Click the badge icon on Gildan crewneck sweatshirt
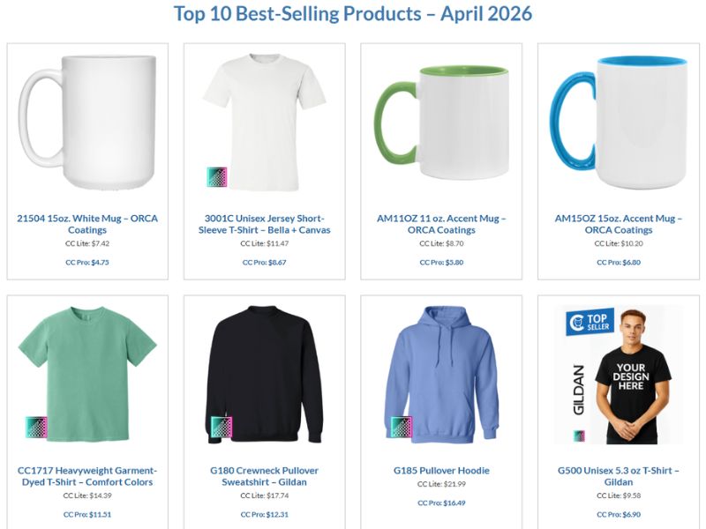 pyautogui.click(x=220, y=428)
